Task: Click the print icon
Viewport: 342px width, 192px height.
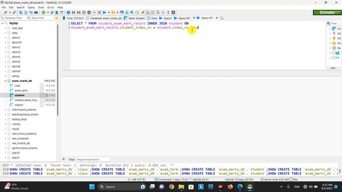Action: coord(36,12)
